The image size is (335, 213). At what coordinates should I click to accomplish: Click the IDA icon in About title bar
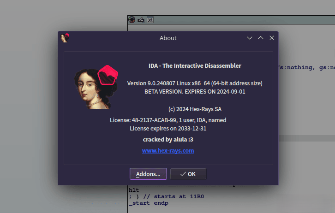tap(65, 38)
